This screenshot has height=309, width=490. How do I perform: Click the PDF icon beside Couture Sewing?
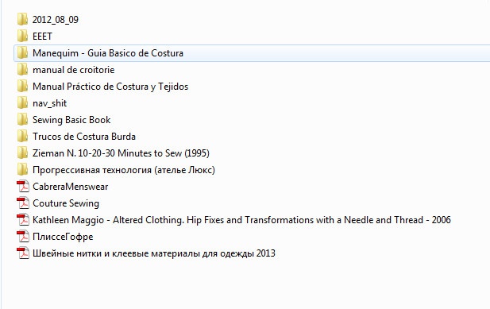point(22,203)
